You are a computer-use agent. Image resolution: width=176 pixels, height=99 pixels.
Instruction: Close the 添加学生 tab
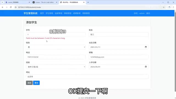(x=84, y=2)
